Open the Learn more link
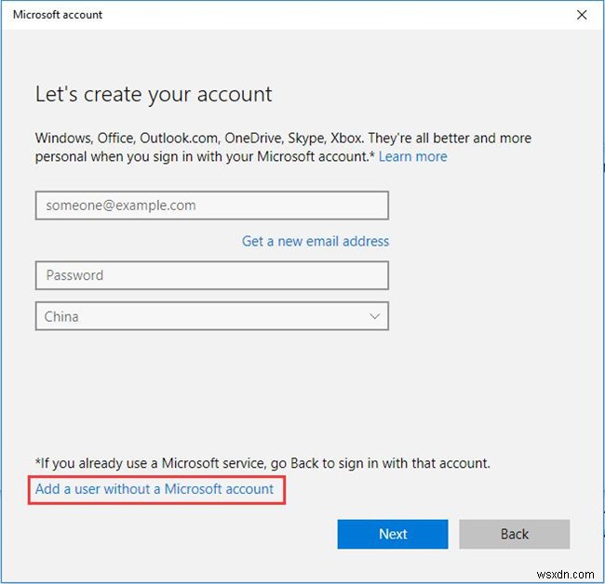The width and height of the screenshot is (605, 584). (412, 156)
